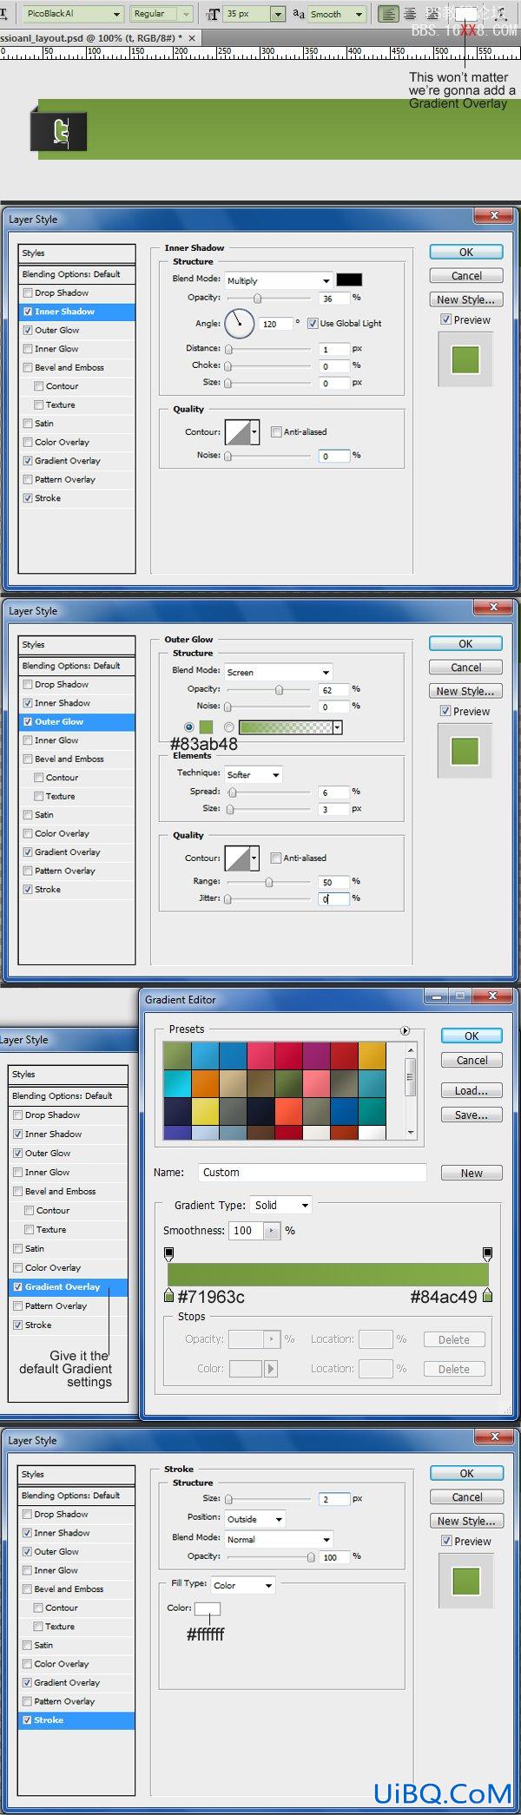
Task: Choose the plain orange preset in second row
Action: (205, 1083)
